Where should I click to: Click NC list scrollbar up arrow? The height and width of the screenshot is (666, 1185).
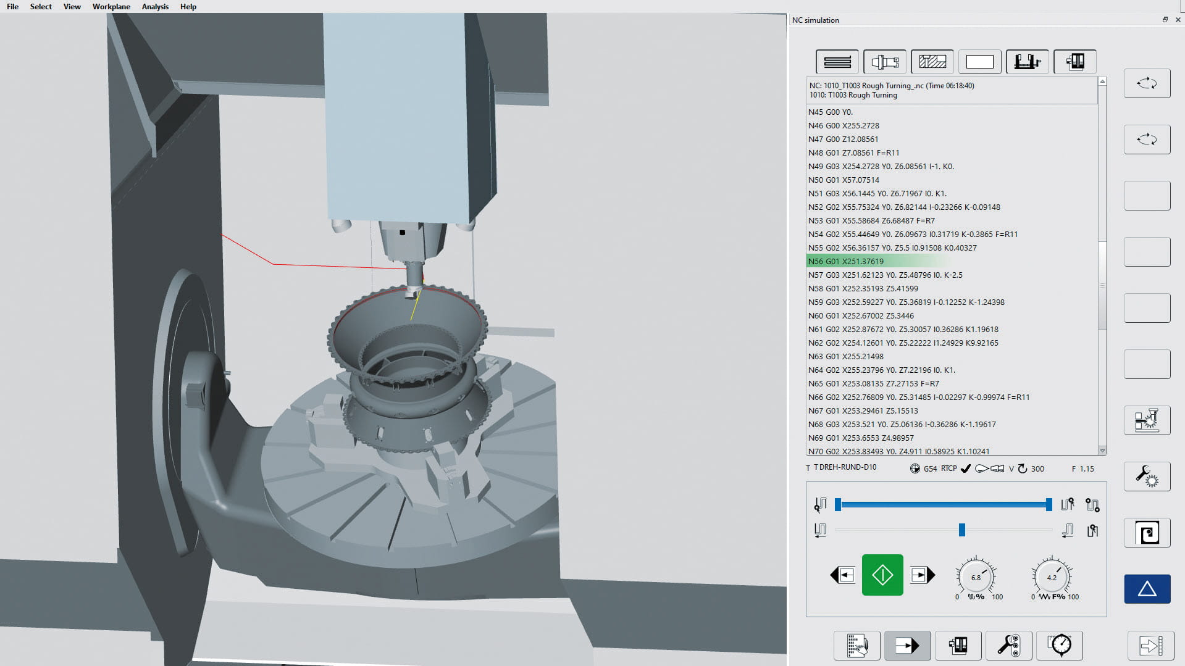point(1102,81)
